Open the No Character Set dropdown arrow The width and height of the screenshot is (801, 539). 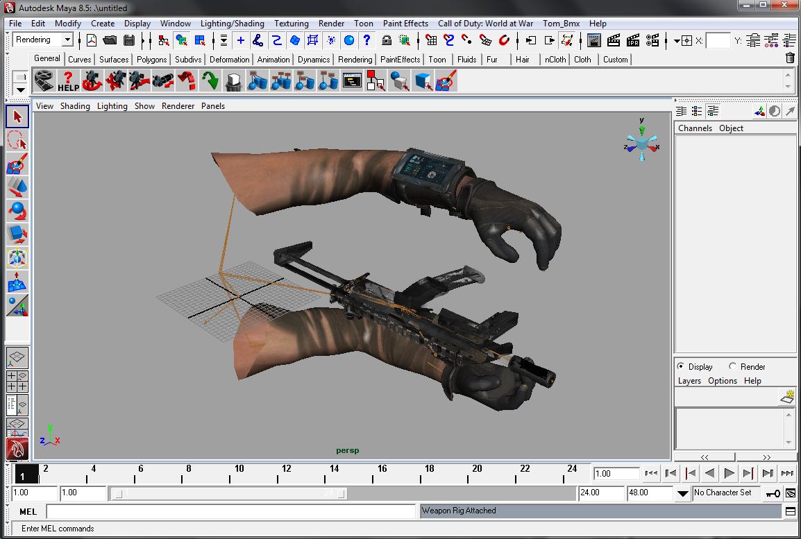click(x=683, y=493)
